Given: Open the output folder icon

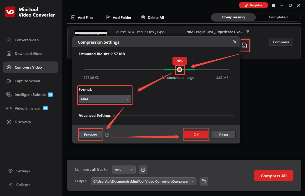Looking at the screenshot, I should point(204,181).
